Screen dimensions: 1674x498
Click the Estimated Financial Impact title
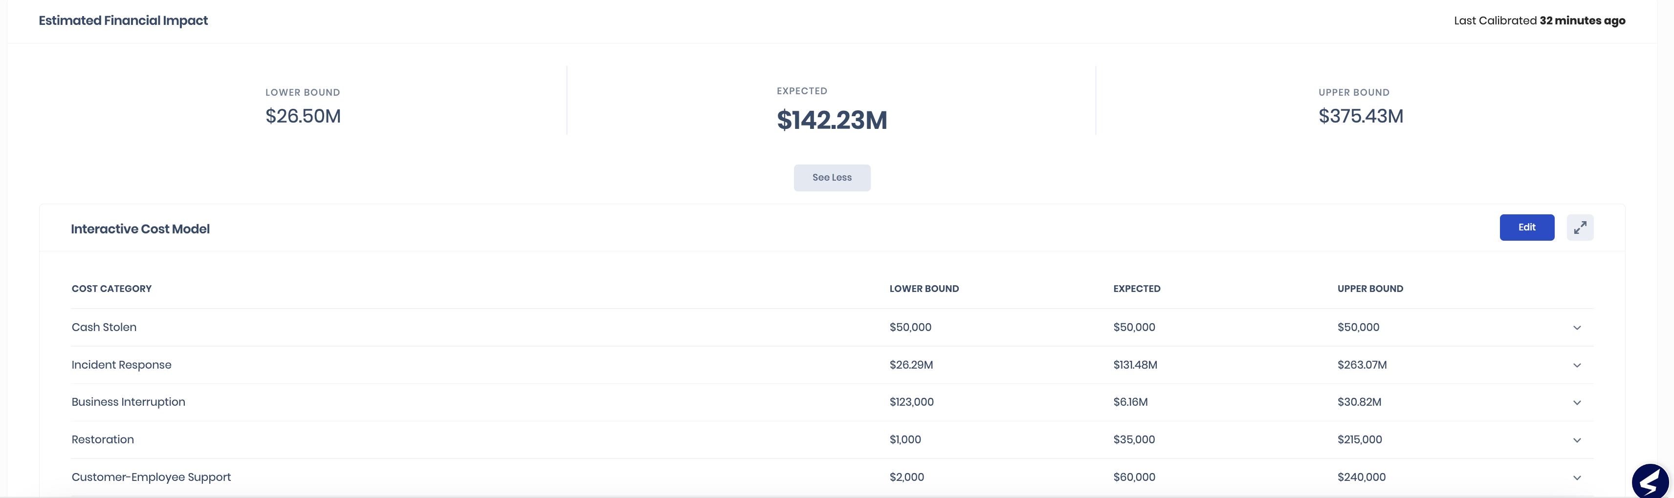coord(123,21)
